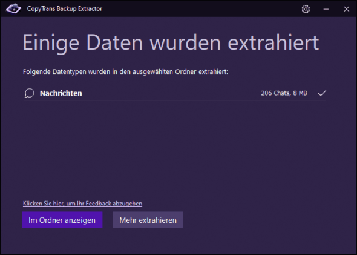Click the Folgende Datentypen description text
This screenshot has height=255, width=357.
coord(125,72)
